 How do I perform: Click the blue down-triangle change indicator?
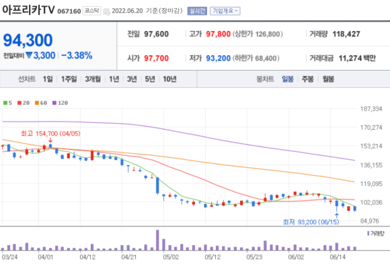pos(29,55)
